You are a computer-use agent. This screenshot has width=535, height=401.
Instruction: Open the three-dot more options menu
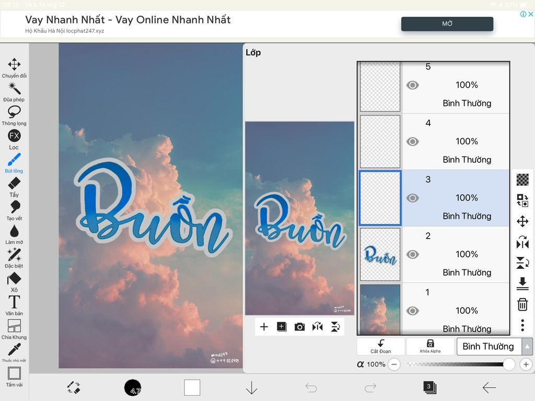click(x=522, y=325)
